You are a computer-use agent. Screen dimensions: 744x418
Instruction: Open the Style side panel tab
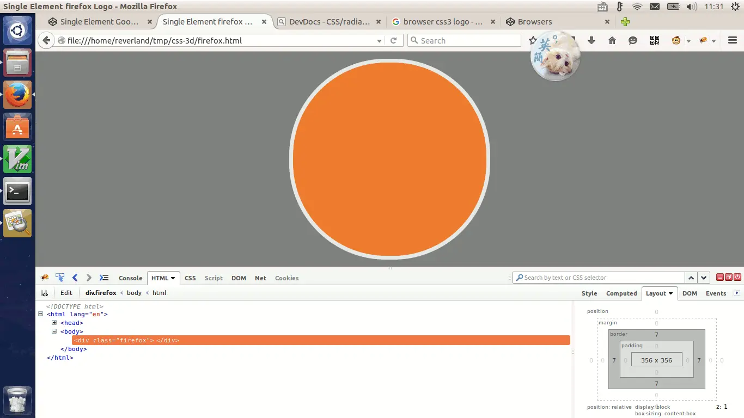[589, 293]
